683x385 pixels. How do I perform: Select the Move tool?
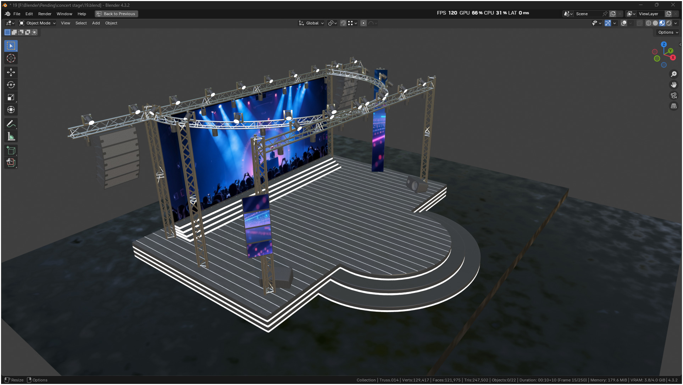(x=11, y=72)
